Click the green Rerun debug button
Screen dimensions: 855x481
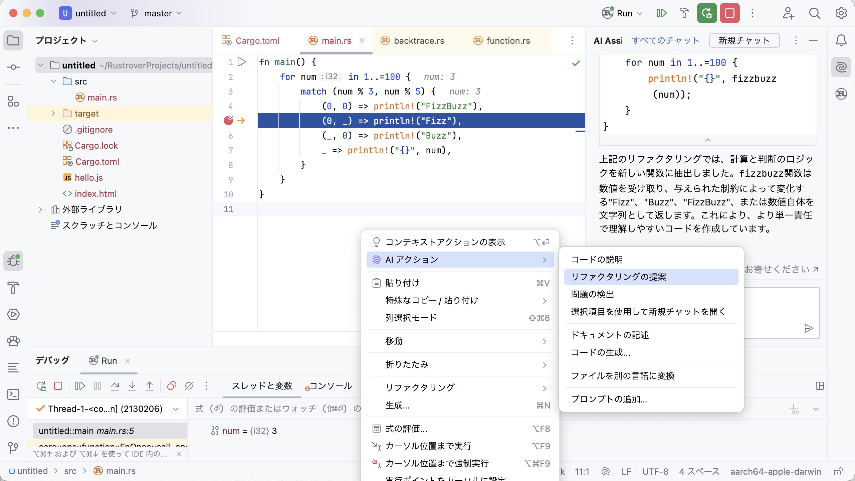coord(707,13)
